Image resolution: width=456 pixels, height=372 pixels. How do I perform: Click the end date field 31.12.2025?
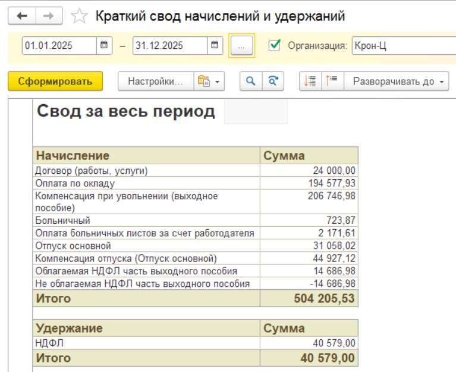point(170,45)
